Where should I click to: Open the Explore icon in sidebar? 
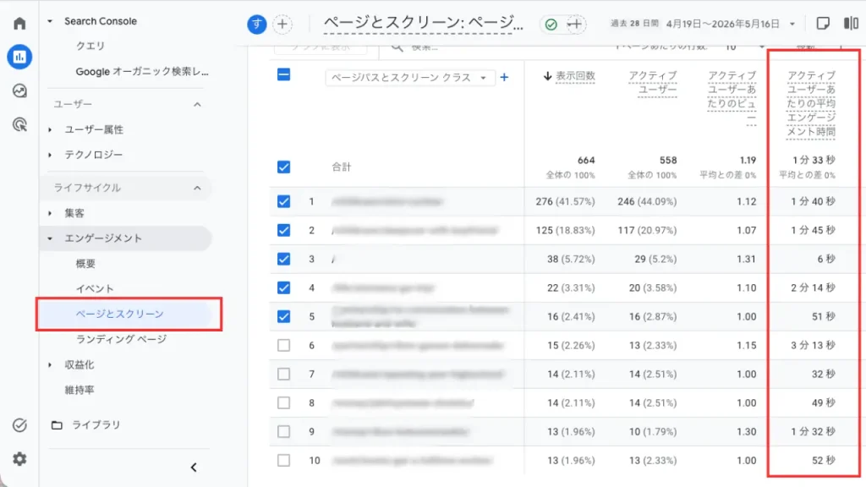pos(20,90)
